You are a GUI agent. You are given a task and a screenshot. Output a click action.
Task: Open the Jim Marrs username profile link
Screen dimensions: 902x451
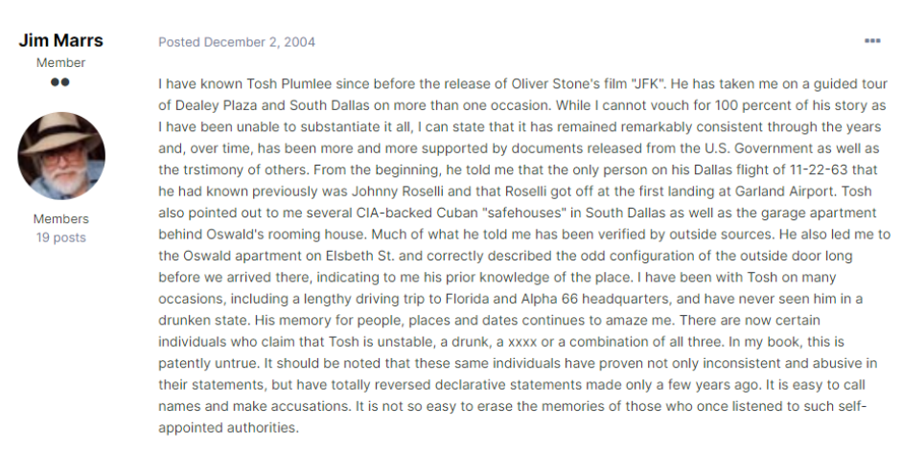point(60,41)
